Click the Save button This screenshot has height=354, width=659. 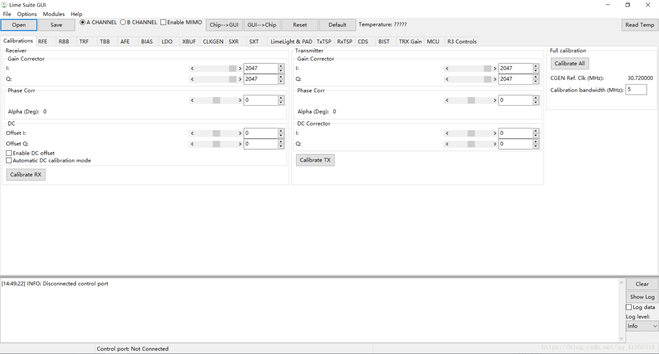[x=56, y=25]
